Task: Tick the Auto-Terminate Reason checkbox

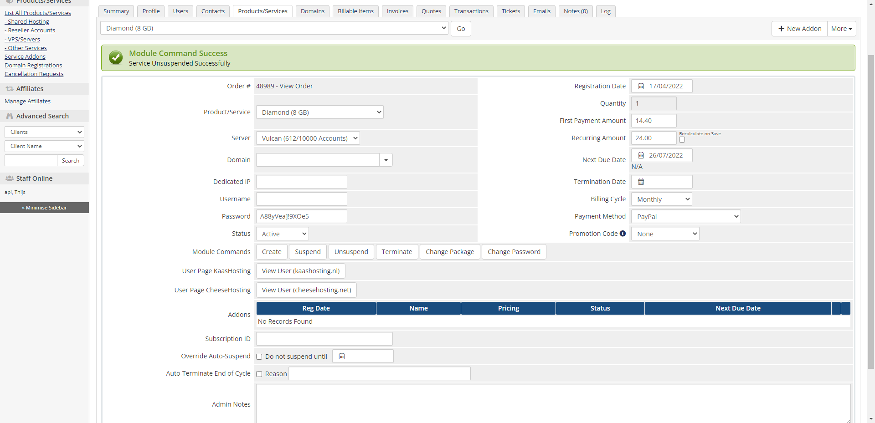Action: pyautogui.click(x=259, y=374)
